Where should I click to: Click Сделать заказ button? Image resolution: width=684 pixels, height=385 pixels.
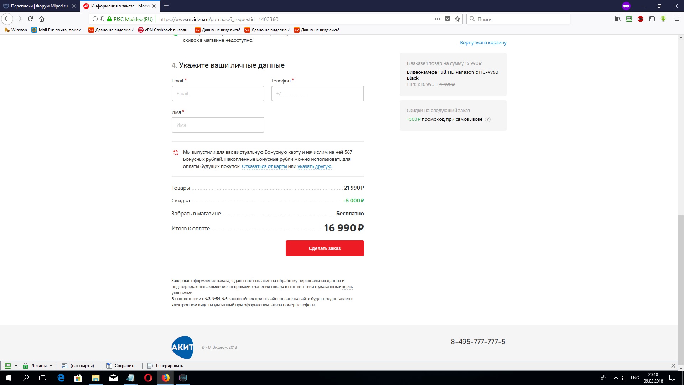coord(325,248)
